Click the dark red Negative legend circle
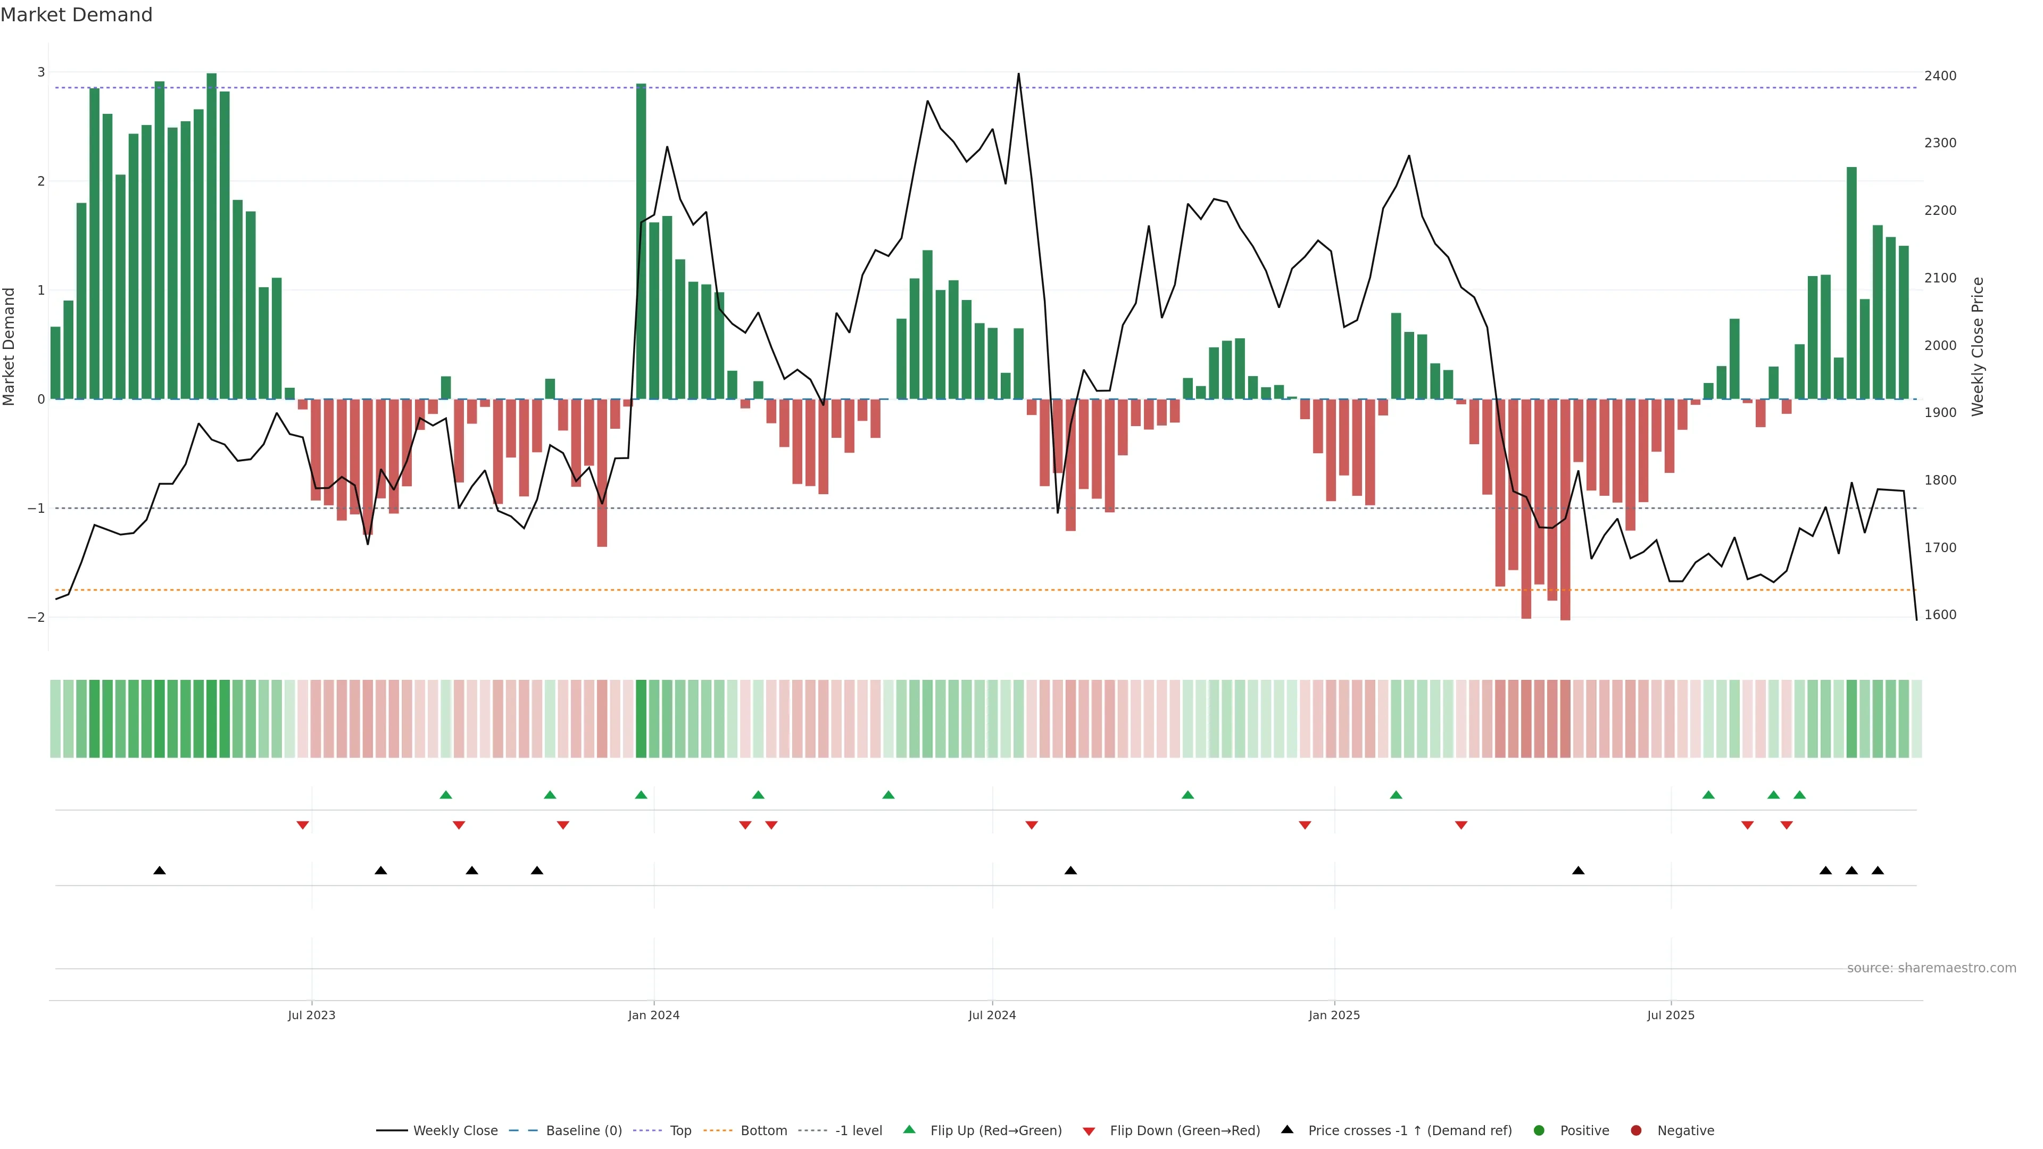The height and width of the screenshot is (1149, 2043). point(1636,1131)
